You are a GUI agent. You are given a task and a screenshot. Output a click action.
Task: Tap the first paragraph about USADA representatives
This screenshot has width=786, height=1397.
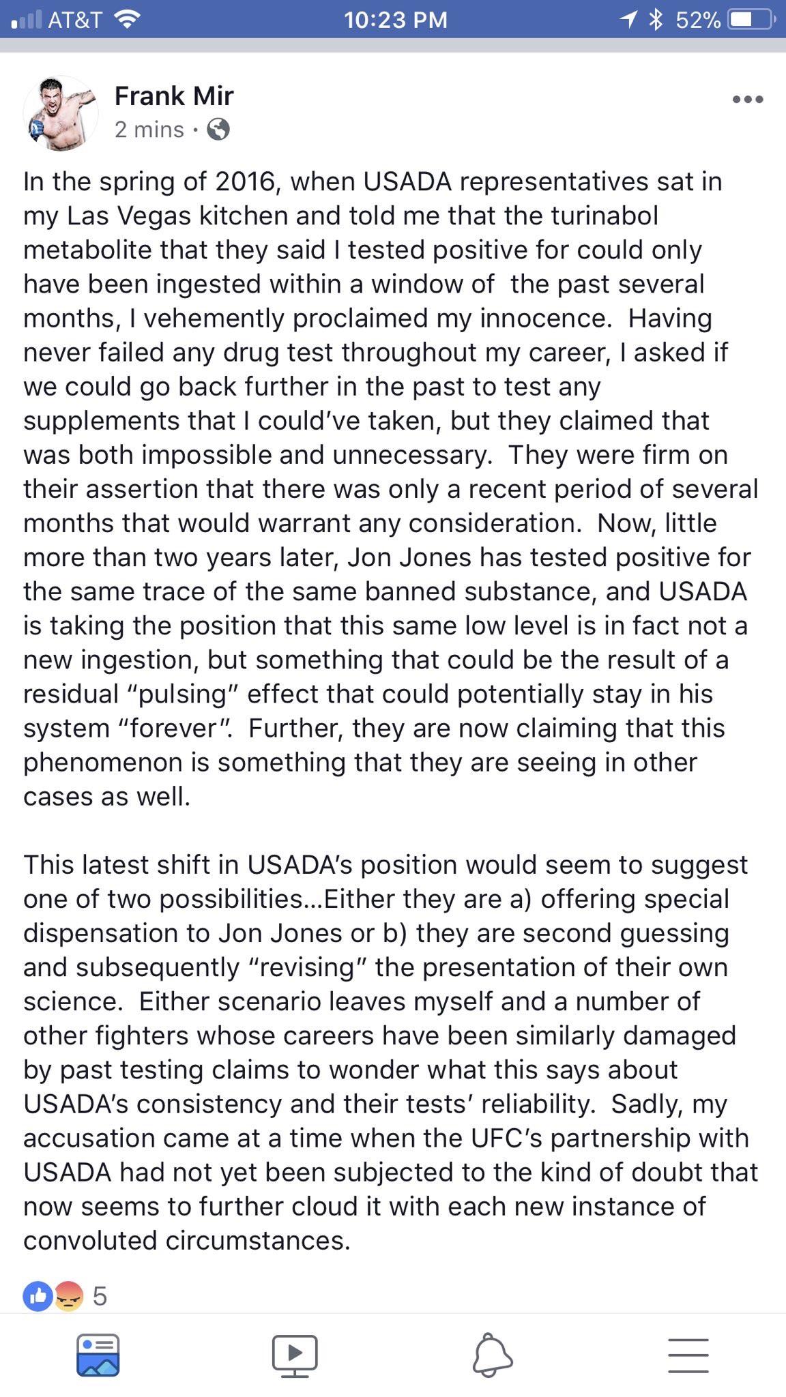(x=390, y=488)
